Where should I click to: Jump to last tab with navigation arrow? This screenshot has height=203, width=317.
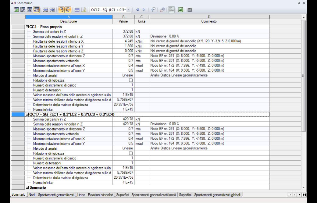pyautogui.click(x=304, y=194)
